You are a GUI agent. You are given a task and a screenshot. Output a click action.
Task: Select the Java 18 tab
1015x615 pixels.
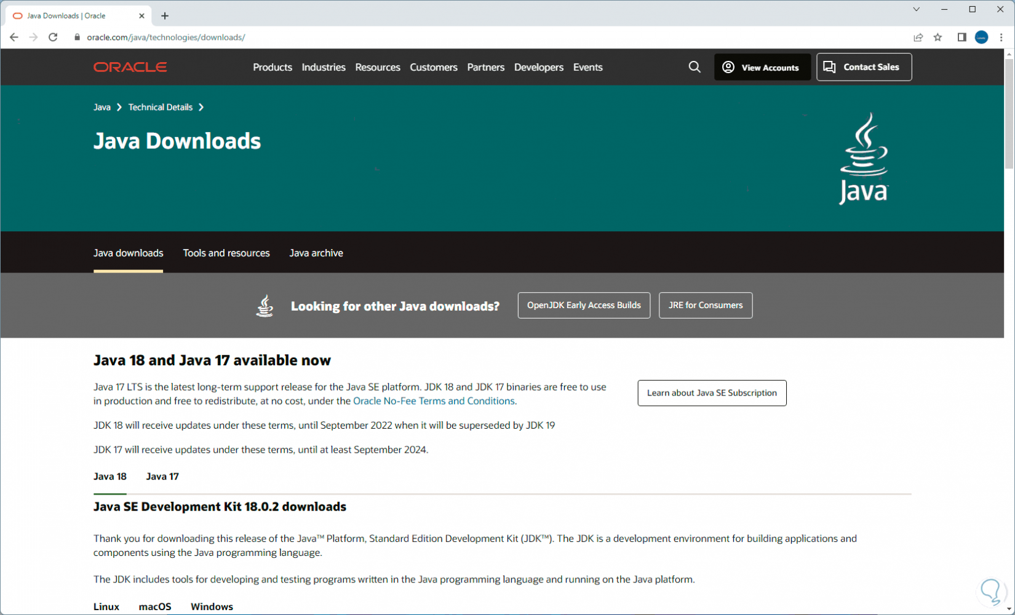[110, 477]
